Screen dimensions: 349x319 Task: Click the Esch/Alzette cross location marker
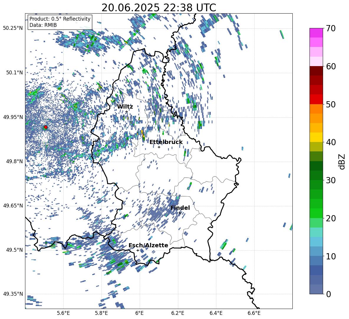pos(138,250)
